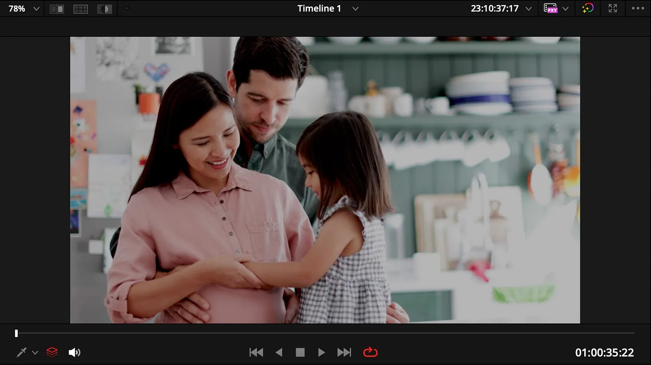Image resolution: width=651 pixels, height=365 pixels.
Task: Play the timeline forward
Action: tap(321, 352)
